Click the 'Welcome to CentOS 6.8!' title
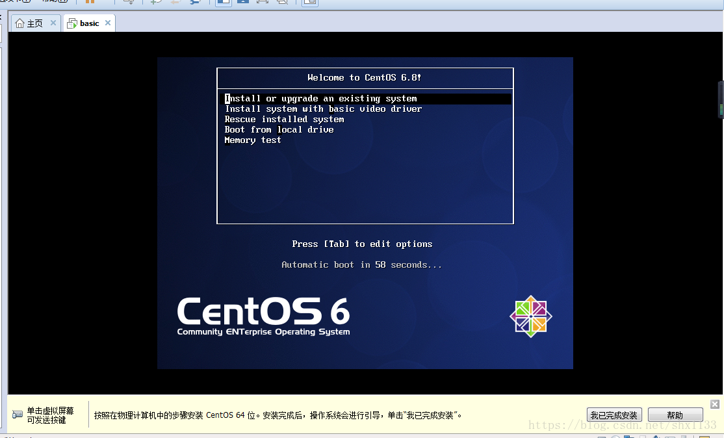The width and height of the screenshot is (724, 438). [x=365, y=77]
